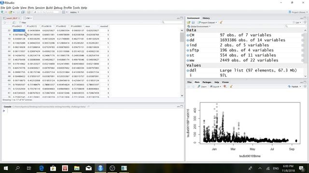Click the Print icon in main toolbar

[x=29, y=12]
